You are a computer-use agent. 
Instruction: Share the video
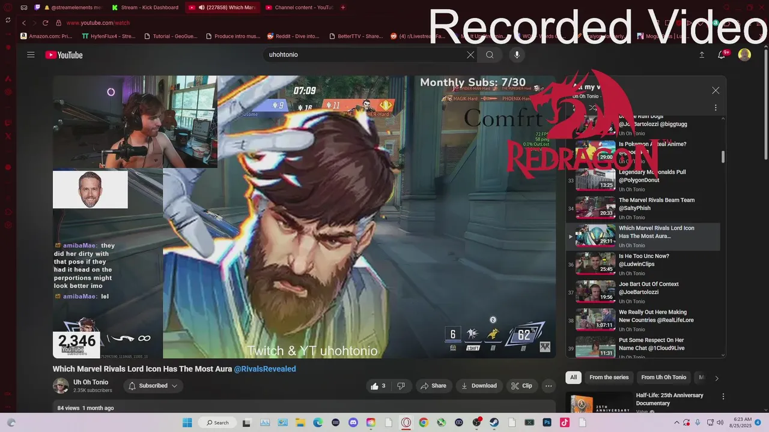point(433,386)
